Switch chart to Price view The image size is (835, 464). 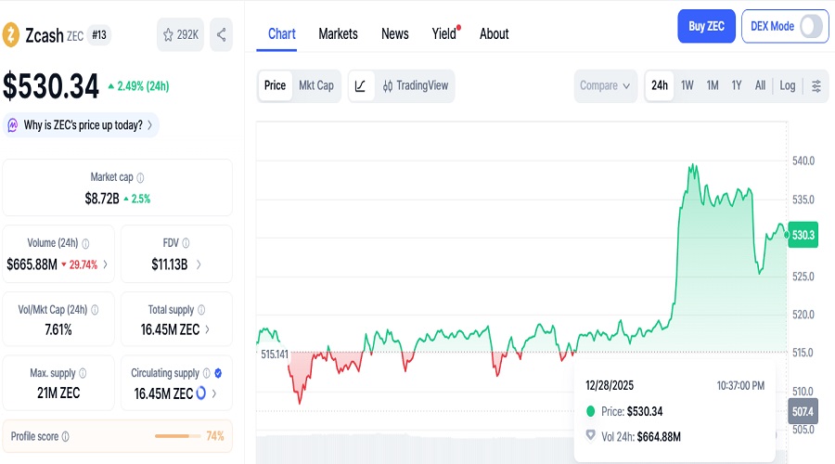276,85
